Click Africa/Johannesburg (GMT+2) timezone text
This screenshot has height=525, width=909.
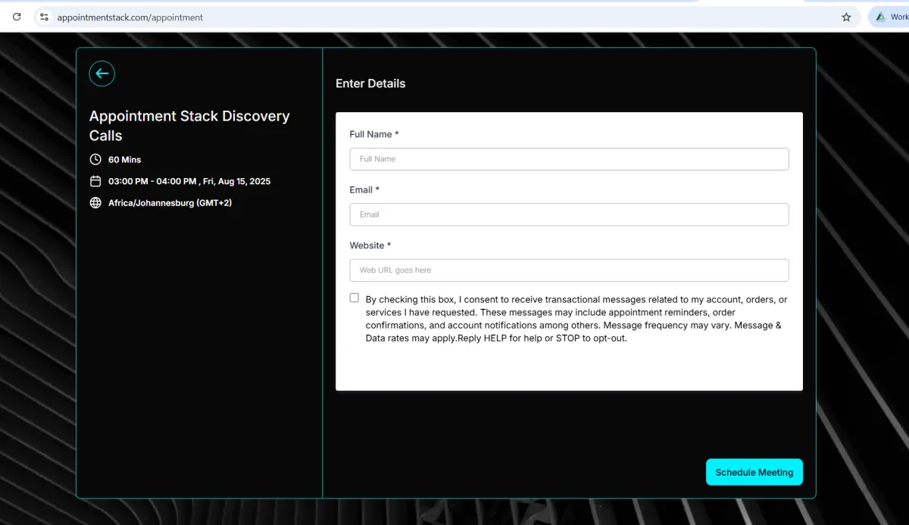[x=170, y=203]
